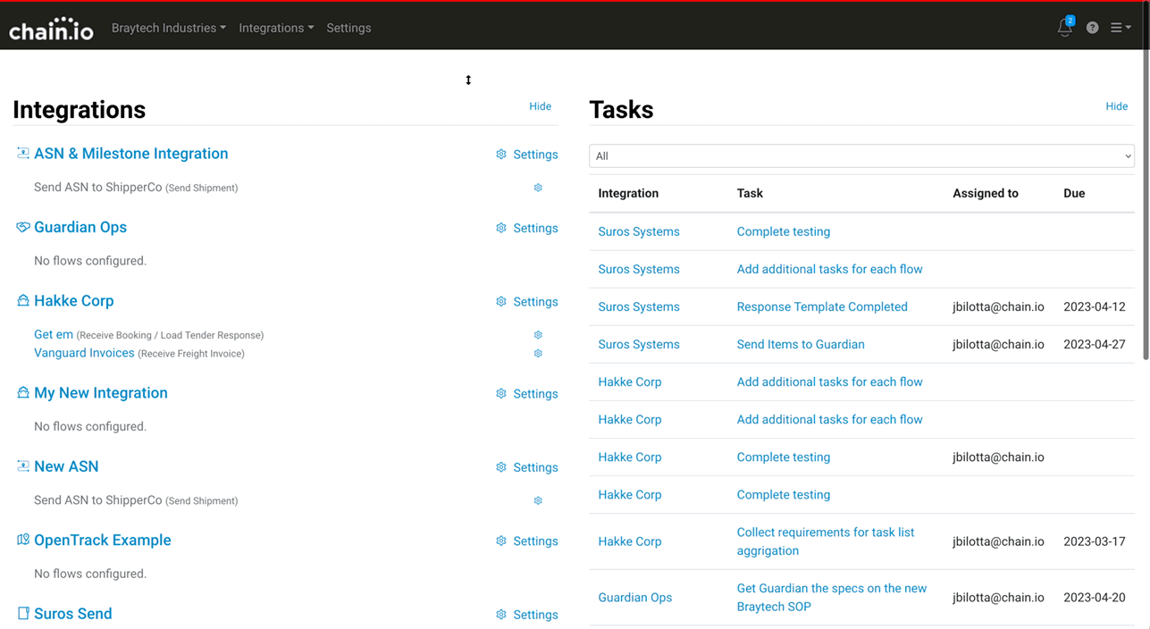
Task: Open the Suros Send integration
Action: (x=72, y=614)
